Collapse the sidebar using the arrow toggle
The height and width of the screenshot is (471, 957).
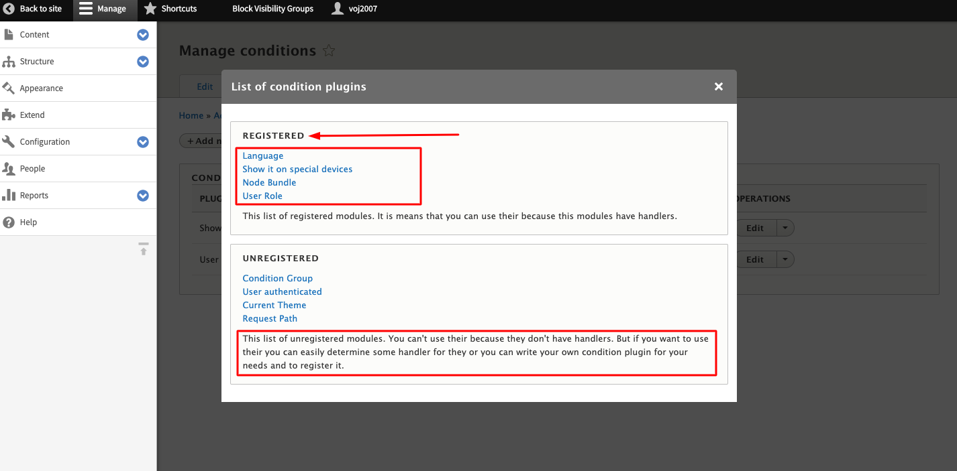143,249
